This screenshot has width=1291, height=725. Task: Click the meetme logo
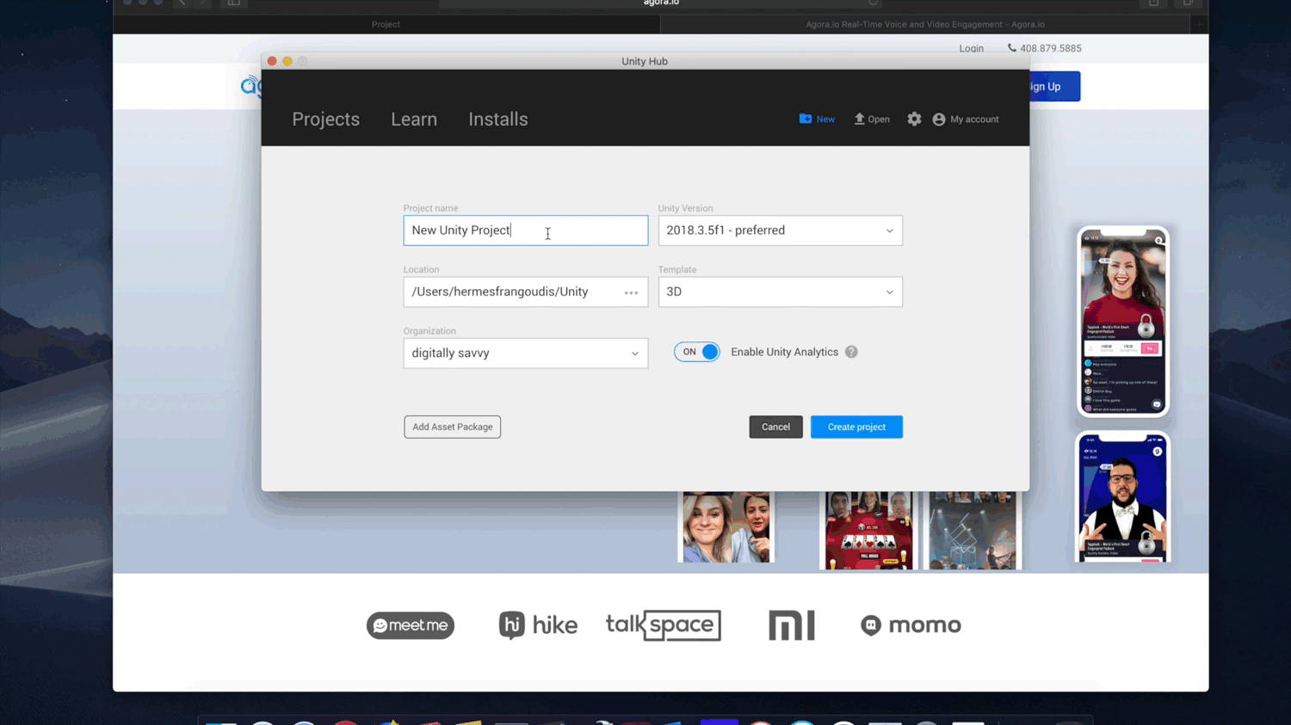(x=411, y=625)
